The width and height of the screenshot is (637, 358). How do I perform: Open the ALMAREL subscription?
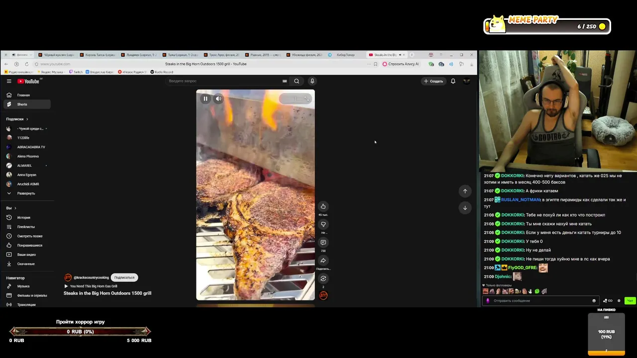click(x=27, y=166)
